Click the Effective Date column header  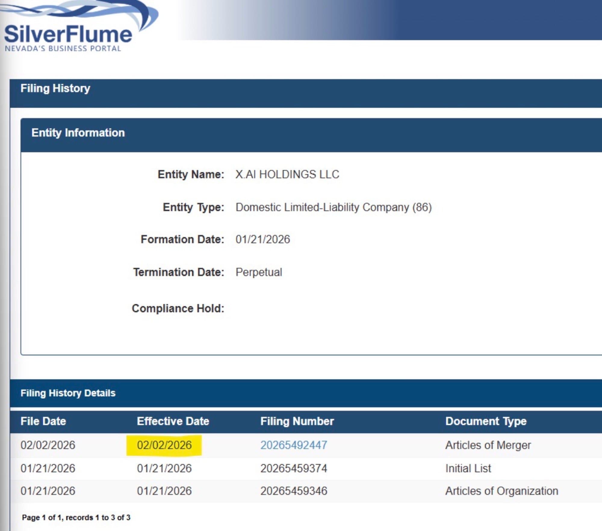coord(173,421)
